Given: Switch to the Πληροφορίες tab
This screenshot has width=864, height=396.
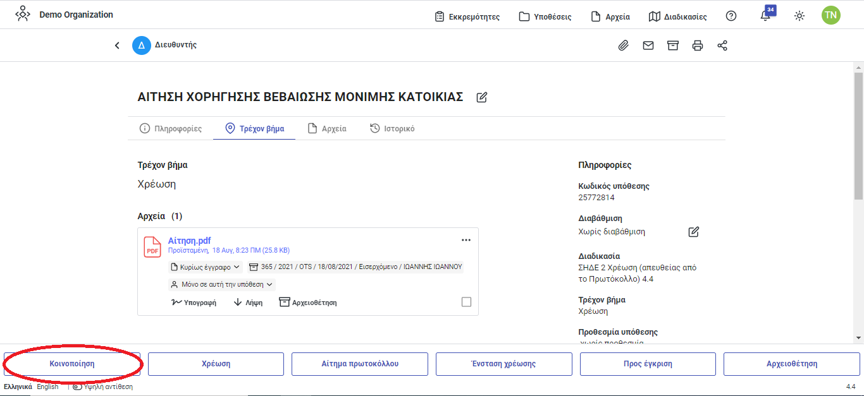Looking at the screenshot, I should pyautogui.click(x=171, y=128).
